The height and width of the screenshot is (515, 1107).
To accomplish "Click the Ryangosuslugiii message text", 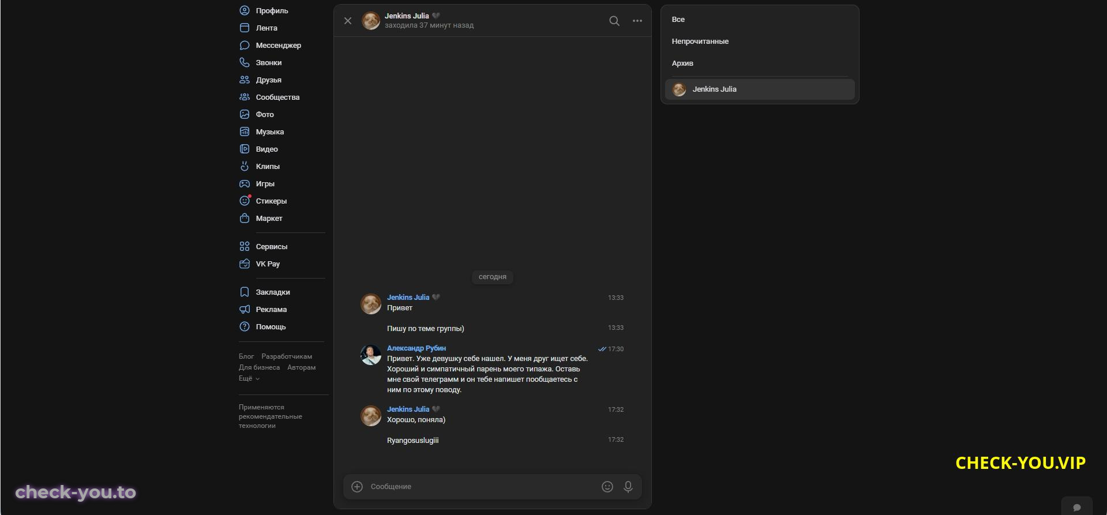I will [x=413, y=441].
